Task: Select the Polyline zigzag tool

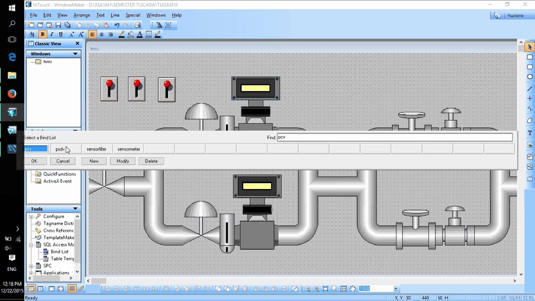Action: click(530, 109)
